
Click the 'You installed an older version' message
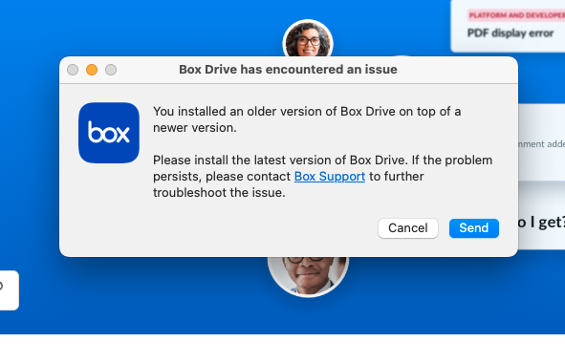[x=307, y=119]
